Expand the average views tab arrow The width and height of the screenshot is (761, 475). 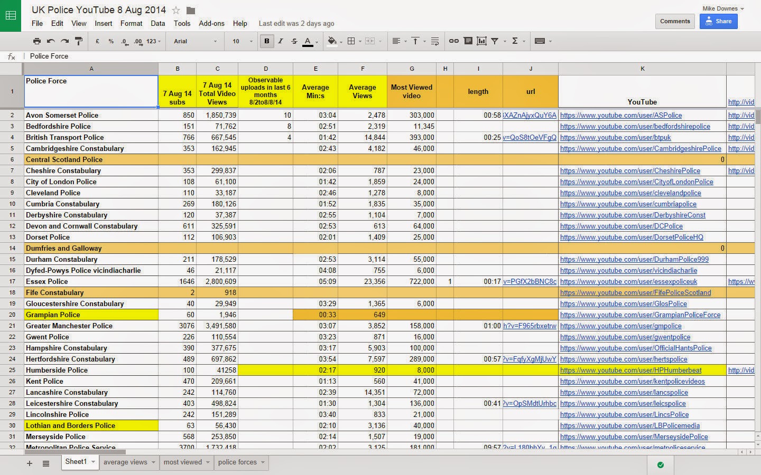[154, 462]
